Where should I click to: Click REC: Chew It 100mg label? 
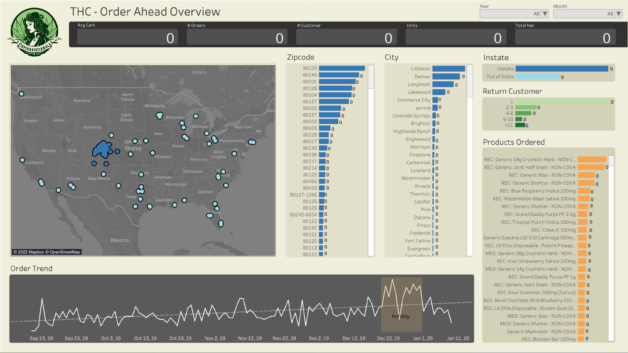pos(553,230)
